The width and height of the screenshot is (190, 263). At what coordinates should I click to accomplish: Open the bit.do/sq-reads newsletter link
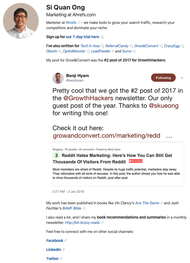pyautogui.click(x=82, y=223)
